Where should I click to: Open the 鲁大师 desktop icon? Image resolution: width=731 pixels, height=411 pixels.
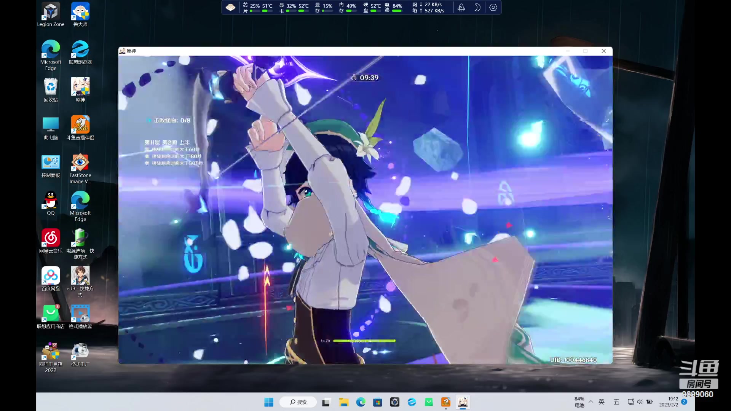pos(80,14)
